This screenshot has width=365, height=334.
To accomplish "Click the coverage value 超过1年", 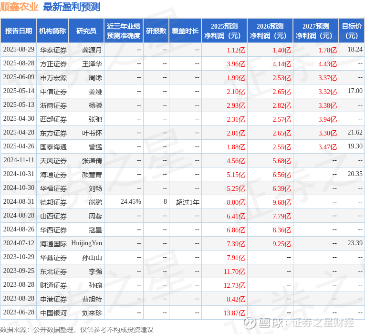I will click(x=188, y=202).
